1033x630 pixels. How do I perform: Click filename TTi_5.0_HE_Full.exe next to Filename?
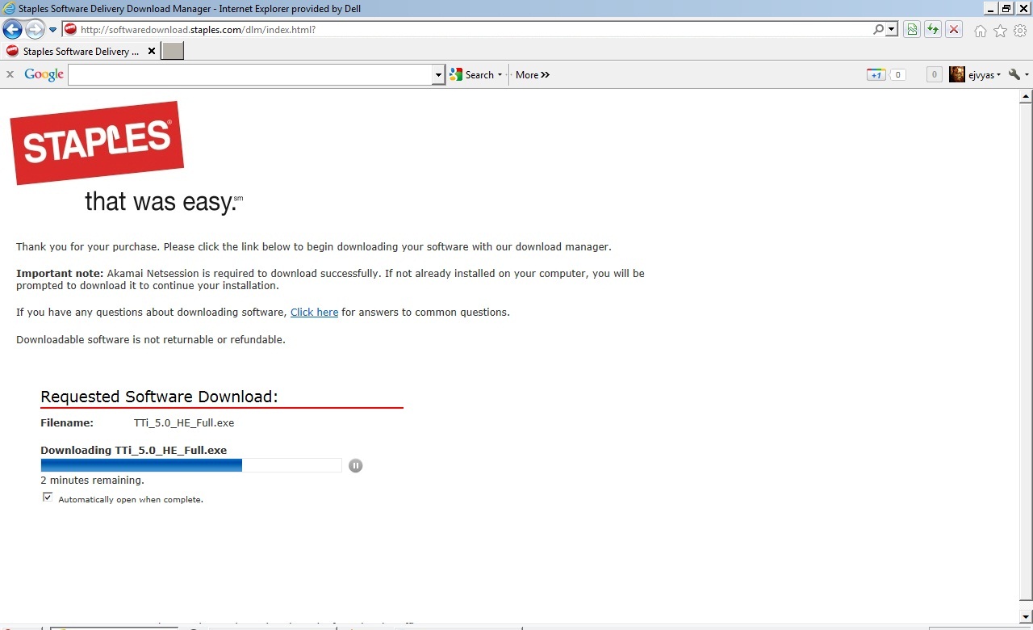tap(184, 422)
